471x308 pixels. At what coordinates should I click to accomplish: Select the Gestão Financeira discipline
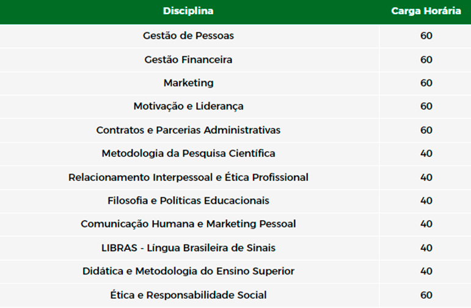point(188,59)
